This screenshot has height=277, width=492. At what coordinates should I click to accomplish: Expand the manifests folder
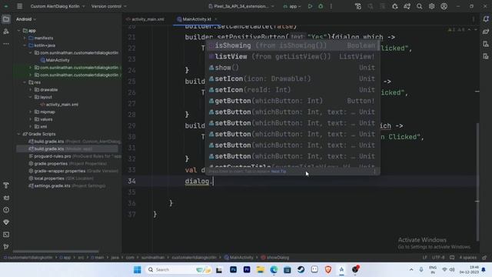pos(25,38)
